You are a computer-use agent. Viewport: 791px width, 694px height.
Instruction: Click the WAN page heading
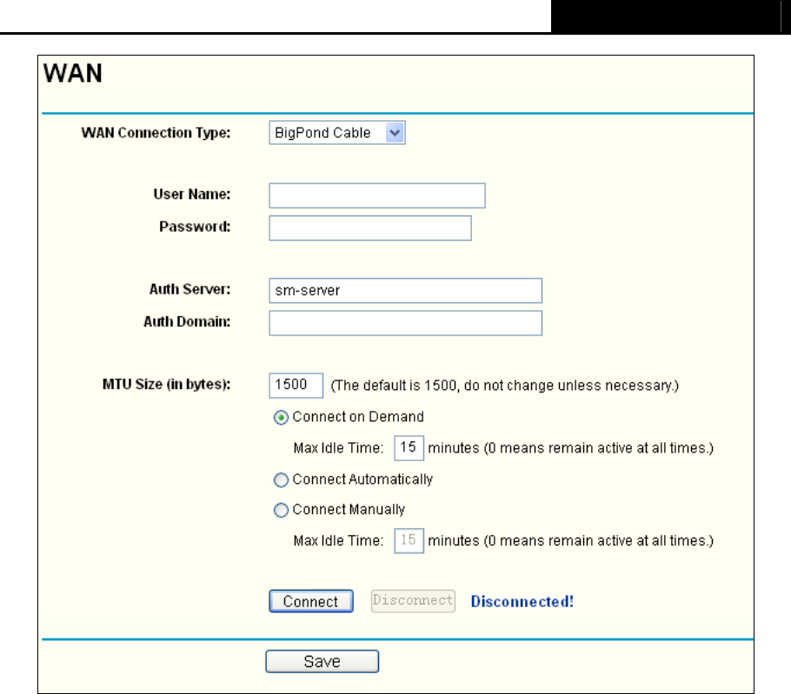[x=73, y=73]
